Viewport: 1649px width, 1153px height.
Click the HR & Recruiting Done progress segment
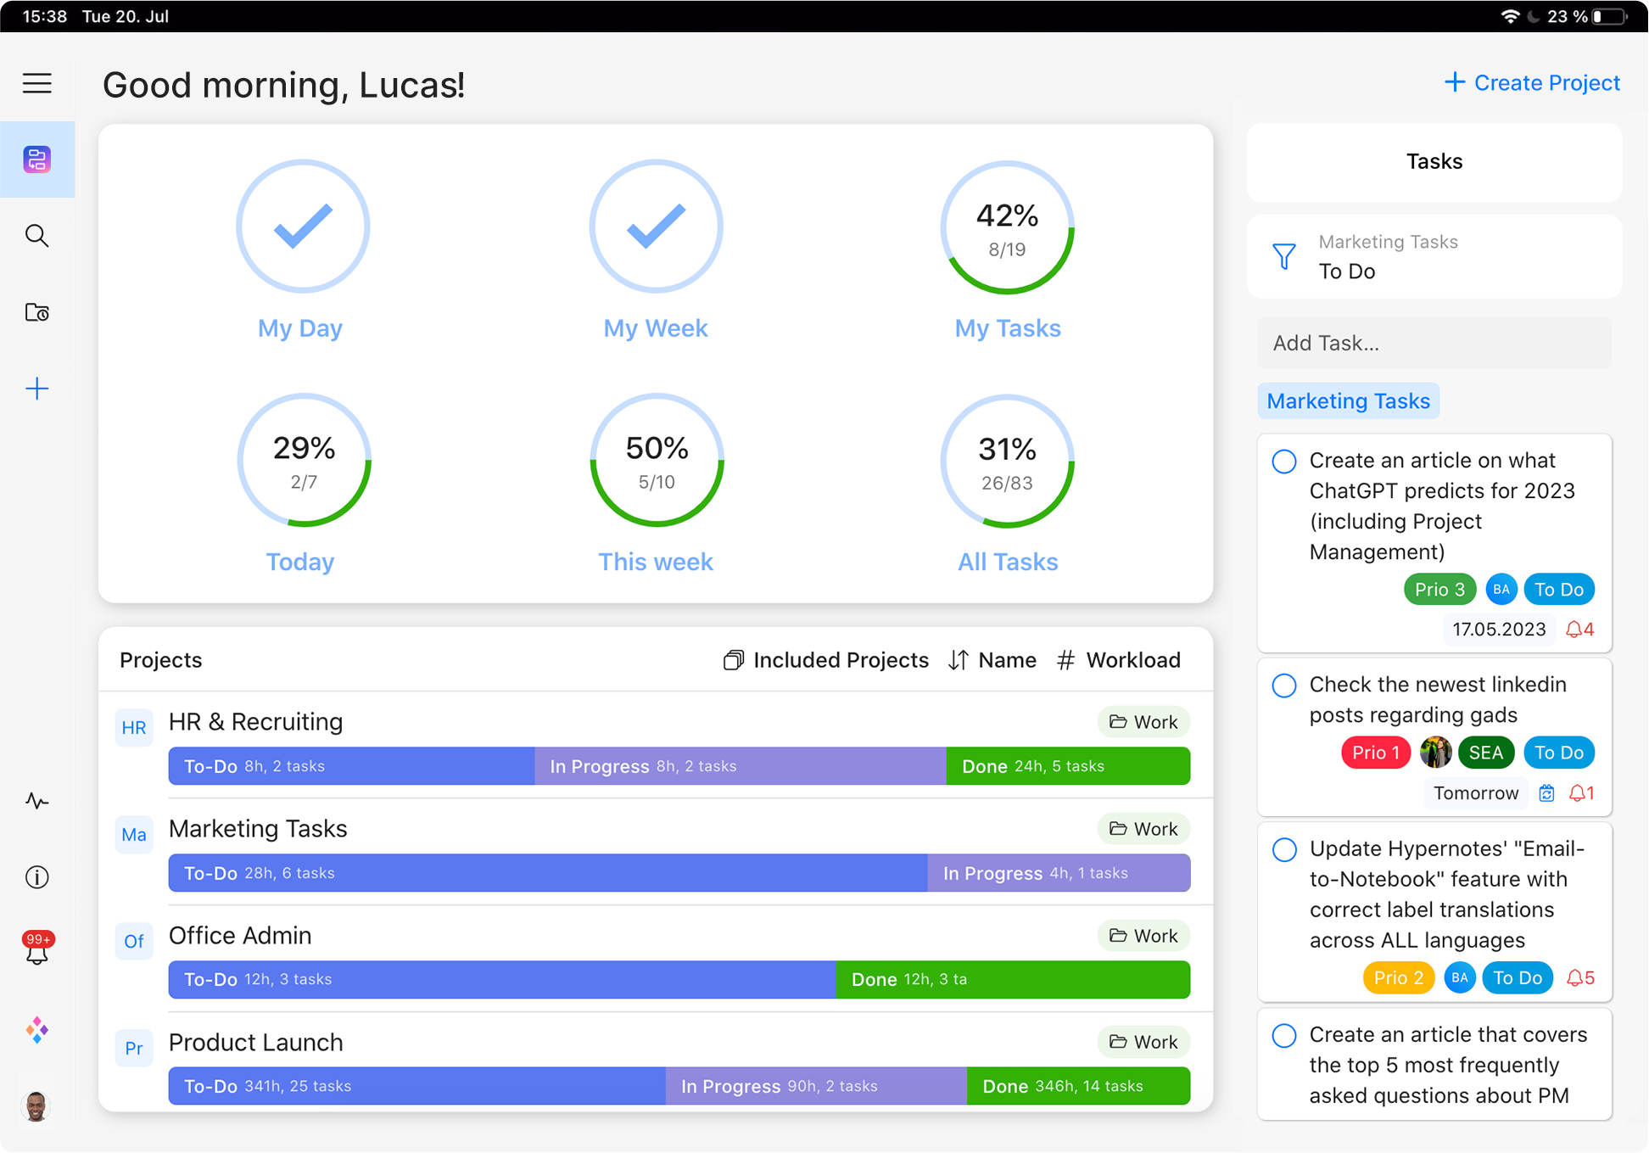(1067, 766)
